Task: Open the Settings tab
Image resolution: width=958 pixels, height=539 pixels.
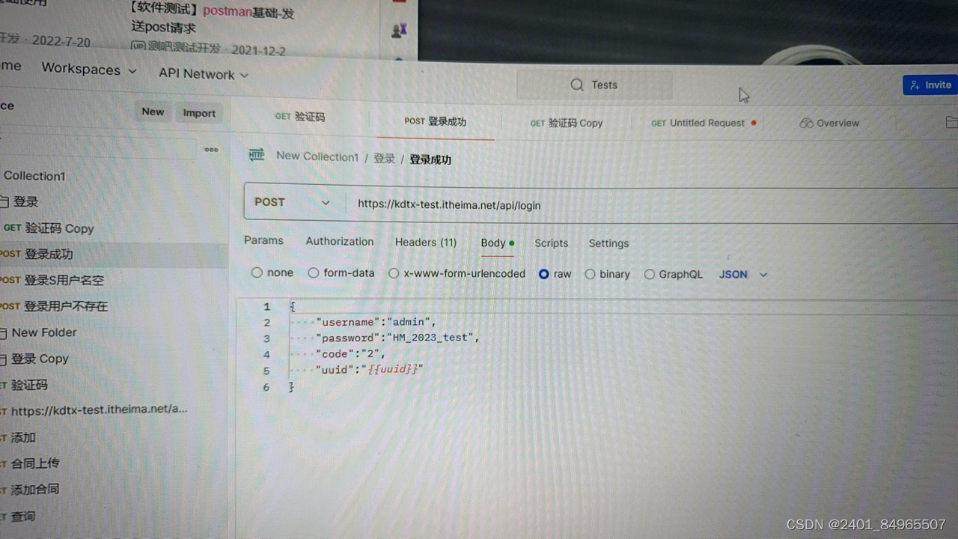Action: [x=608, y=243]
